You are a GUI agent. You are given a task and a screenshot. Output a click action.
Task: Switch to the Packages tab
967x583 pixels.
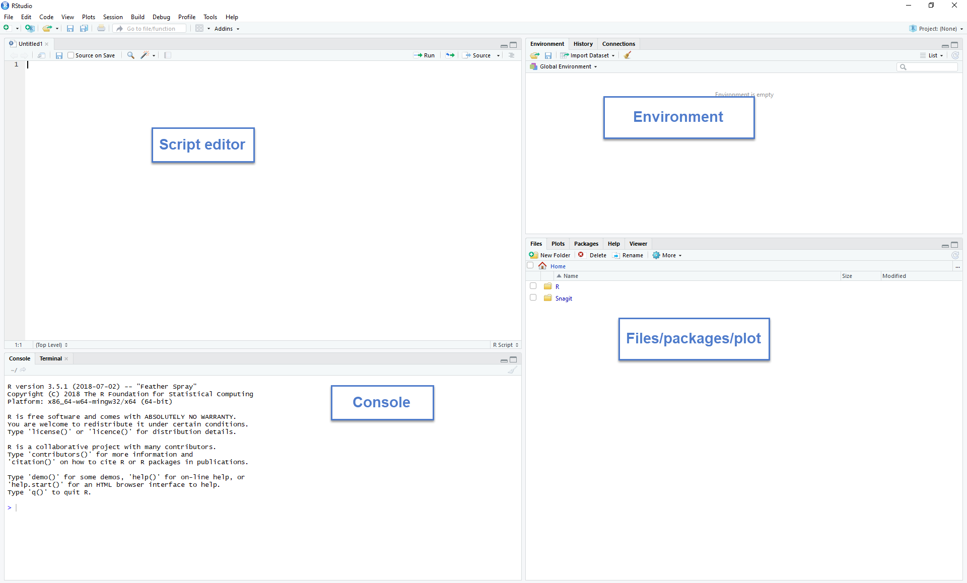tap(586, 244)
